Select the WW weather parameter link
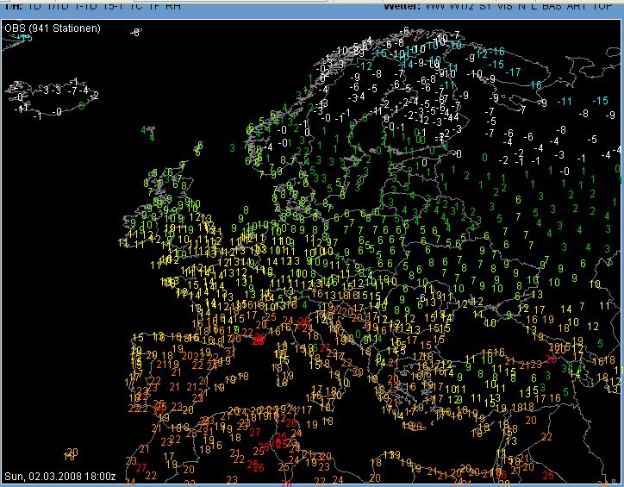This screenshot has height=487, width=624. (x=435, y=6)
